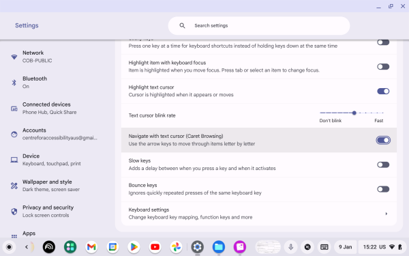Open the Bluetooth icon in sidebar
Viewport: 409px width, 256px height.
click(x=14, y=83)
